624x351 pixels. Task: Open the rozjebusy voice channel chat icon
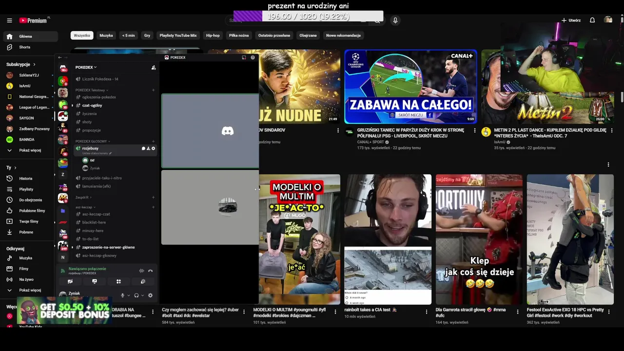[x=143, y=148]
